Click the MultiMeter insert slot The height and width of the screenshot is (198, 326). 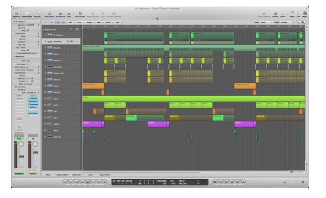click(x=33, y=113)
